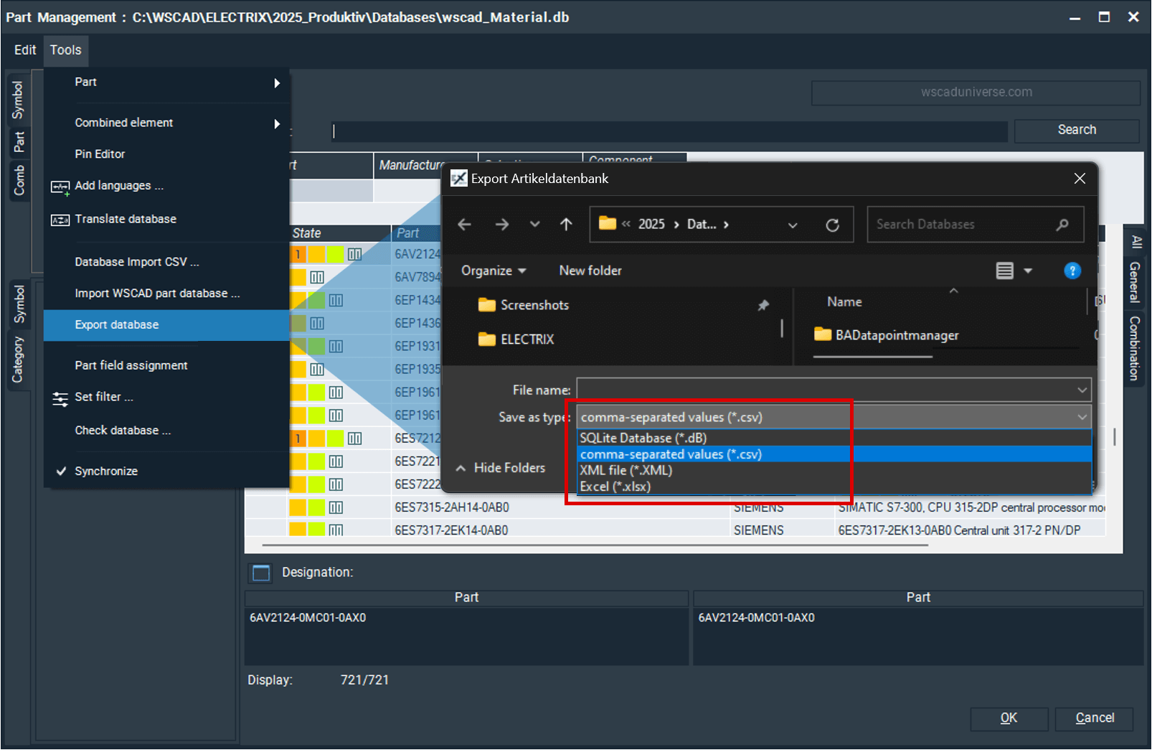Image resolution: width=1152 pixels, height=750 pixels.
Task: Click the view layout icon
Action: [x=1004, y=271]
